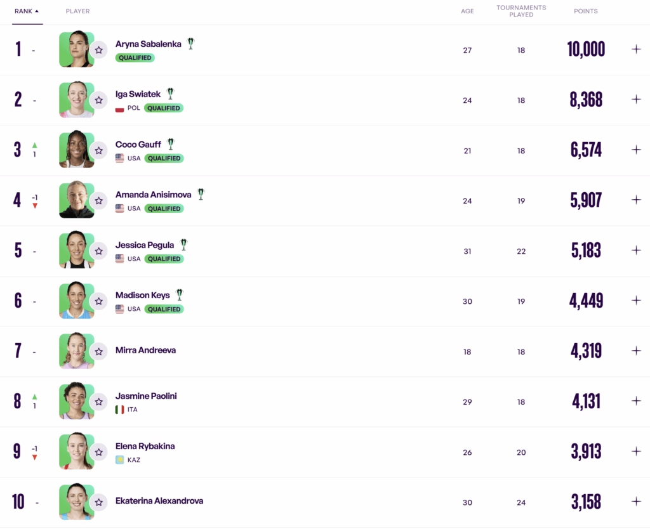Click the Italy flag under Jasmine Paolini
This screenshot has width=650, height=529.
[x=119, y=410]
